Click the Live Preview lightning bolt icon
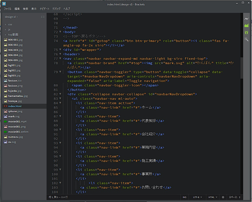Screen dimensions: 252x202 pyautogui.click(x=246, y=19)
